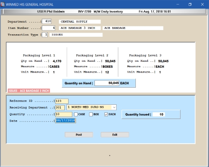Click the Exit button

[x=115, y=134]
